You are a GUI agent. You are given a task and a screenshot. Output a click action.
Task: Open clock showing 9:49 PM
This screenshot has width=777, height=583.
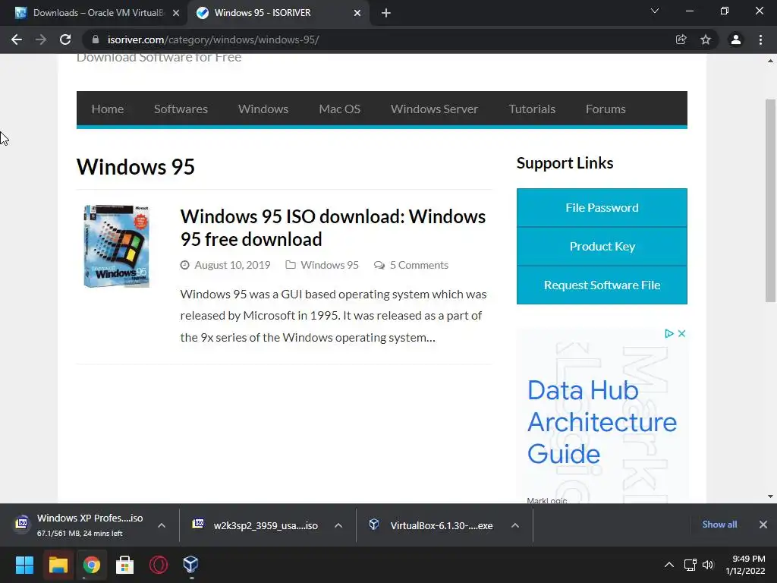[x=745, y=565]
